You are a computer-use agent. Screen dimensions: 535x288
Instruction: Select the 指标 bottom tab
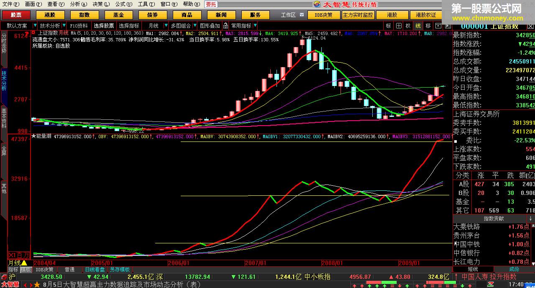coord(13,270)
